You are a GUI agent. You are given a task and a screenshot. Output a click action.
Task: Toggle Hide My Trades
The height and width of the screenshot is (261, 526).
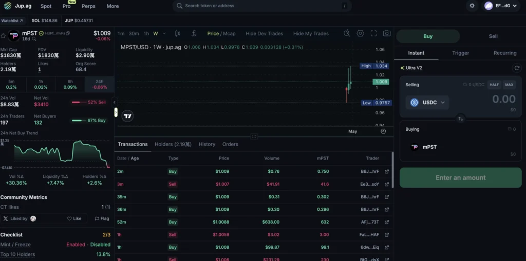311,33
